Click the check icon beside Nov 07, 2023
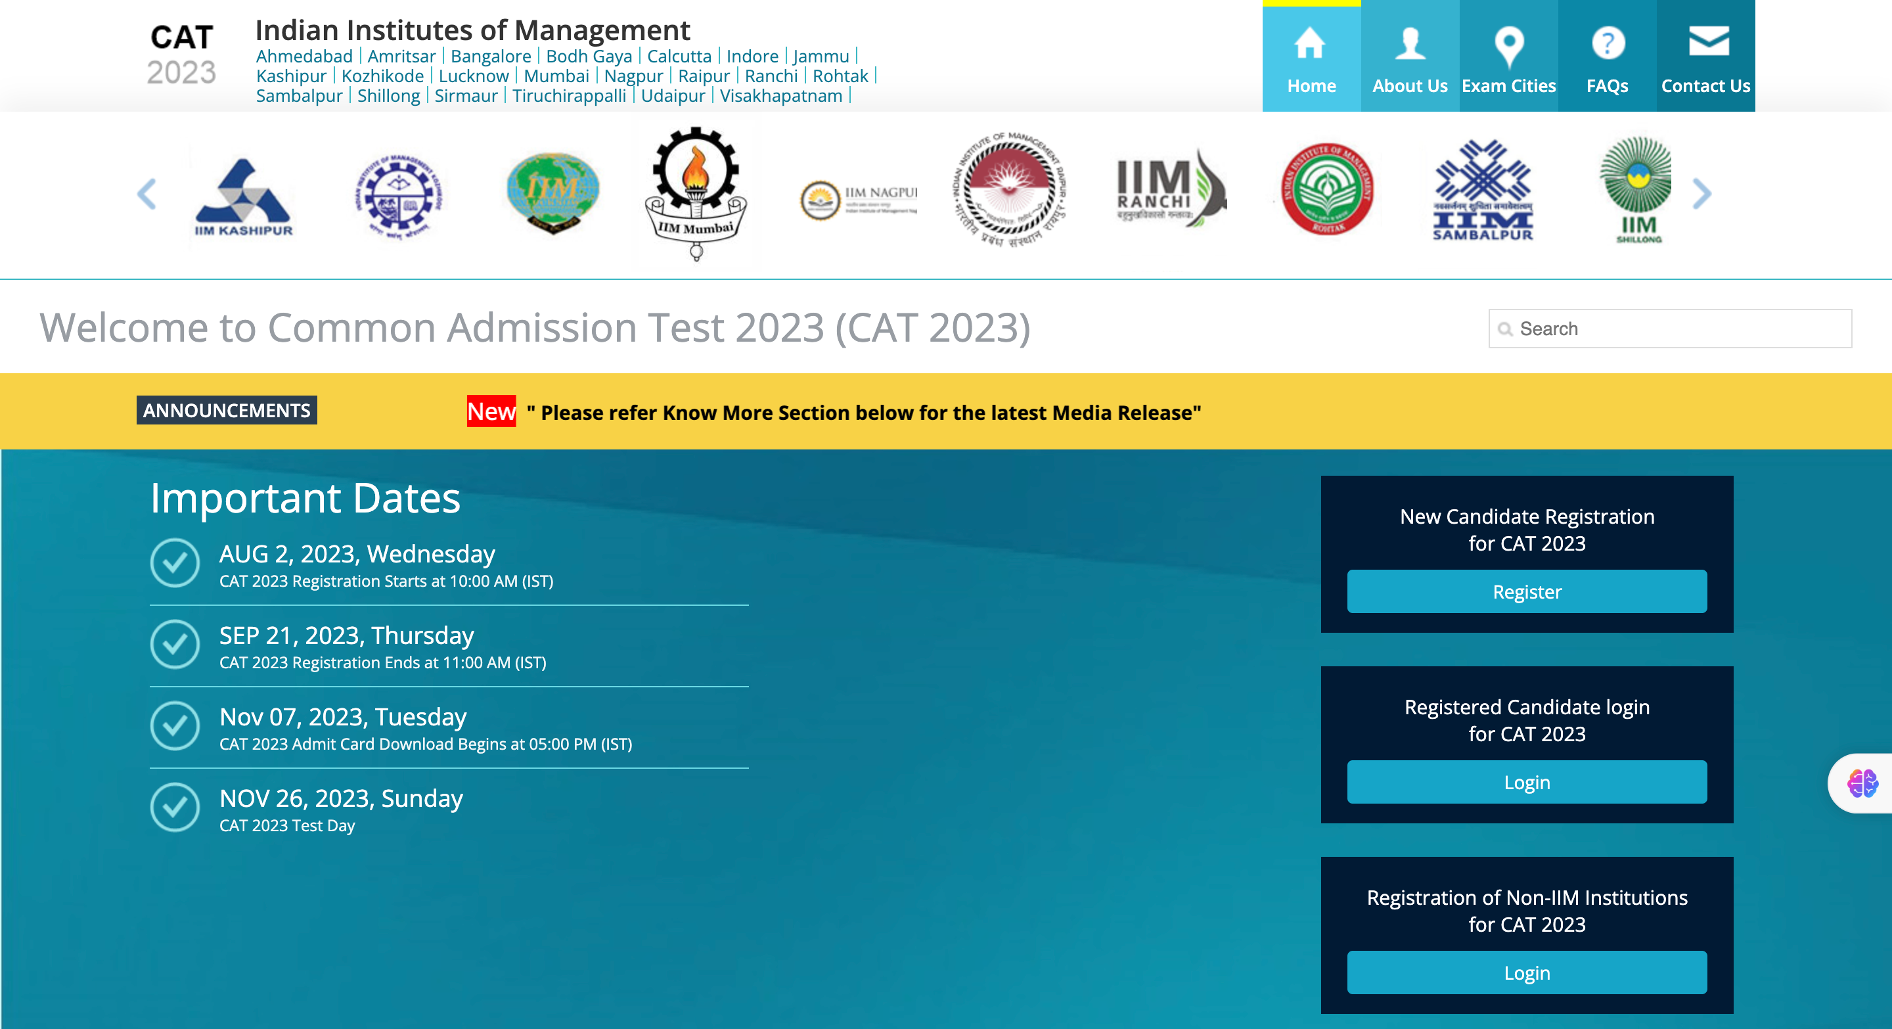 tap(175, 725)
